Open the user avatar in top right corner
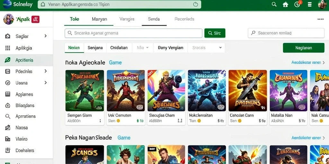Image resolution: width=329 pixels, height=164 pixels. (x=323, y=4)
